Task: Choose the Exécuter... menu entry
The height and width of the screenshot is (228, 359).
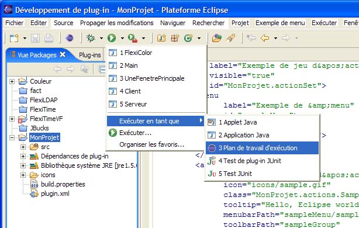Action: [135, 133]
